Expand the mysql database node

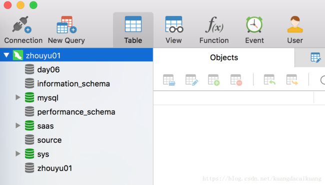click(x=18, y=97)
